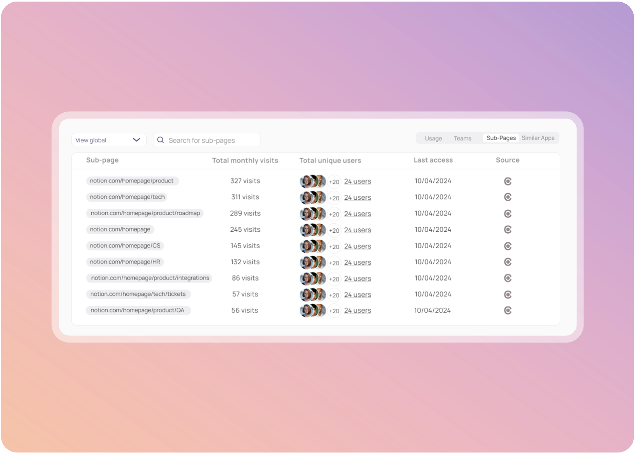Click source icon in the 56 visits row
This screenshot has height=454, width=635.
tap(508, 310)
